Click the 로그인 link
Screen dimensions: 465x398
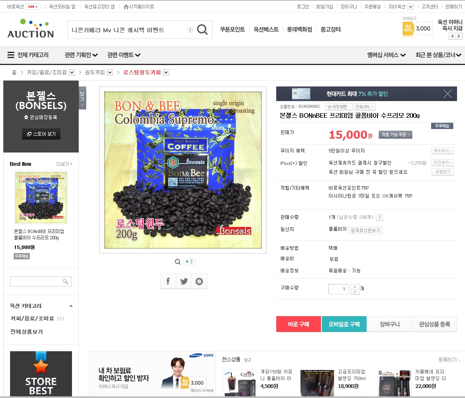tap(303, 7)
